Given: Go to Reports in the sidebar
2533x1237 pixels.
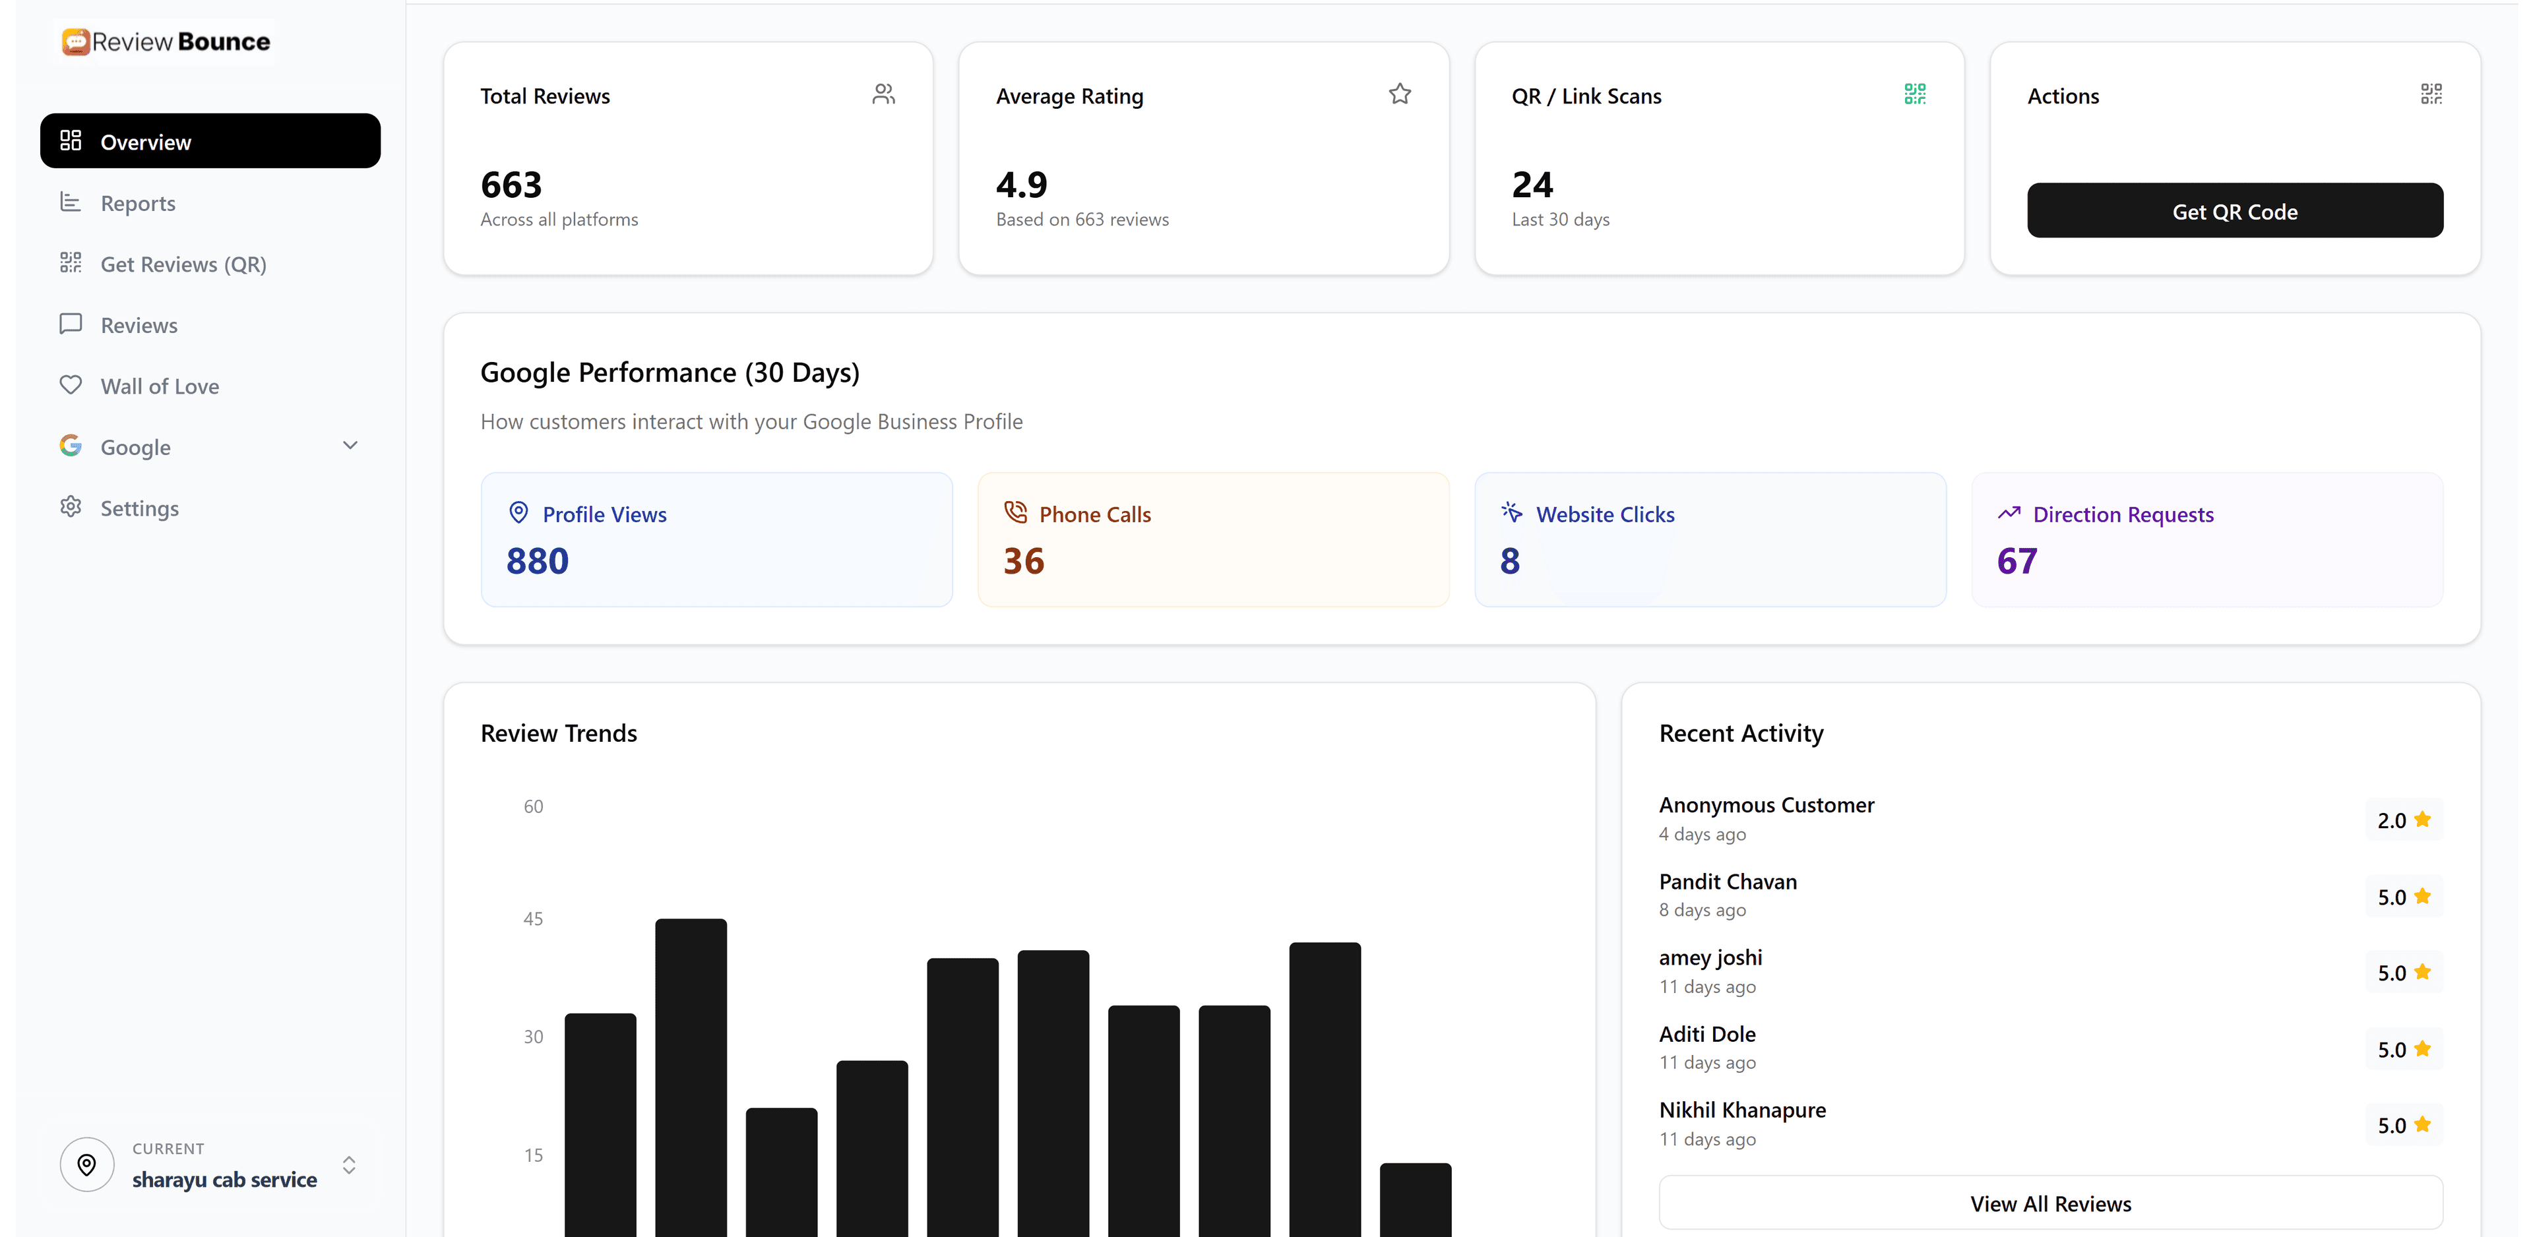Looking at the screenshot, I should (210, 202).
